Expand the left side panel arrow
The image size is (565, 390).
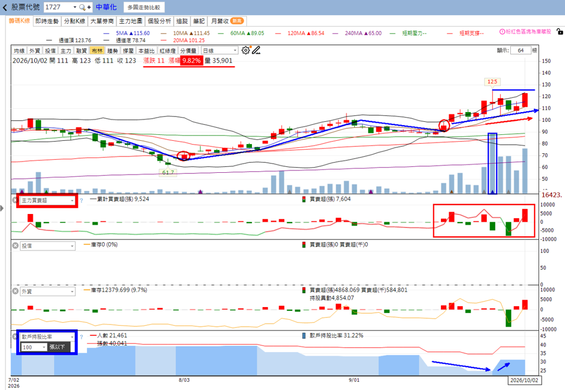tap(2, 208)
